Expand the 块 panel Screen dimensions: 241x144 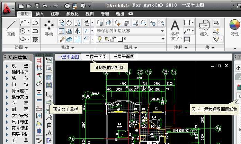(209, 47)
